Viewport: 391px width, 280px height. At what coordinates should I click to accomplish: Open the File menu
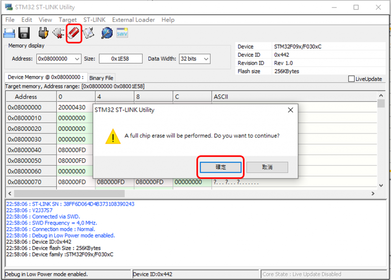(10, 20)
